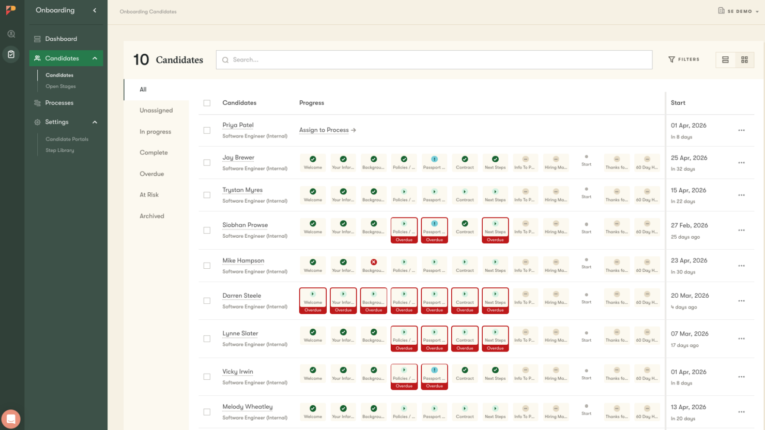Image resolution: width=765 pixels, height=430 pixels.
Task: Collapse the Candidates section in the sidebar
Action: pyautogui.click(x=95, y=58)
